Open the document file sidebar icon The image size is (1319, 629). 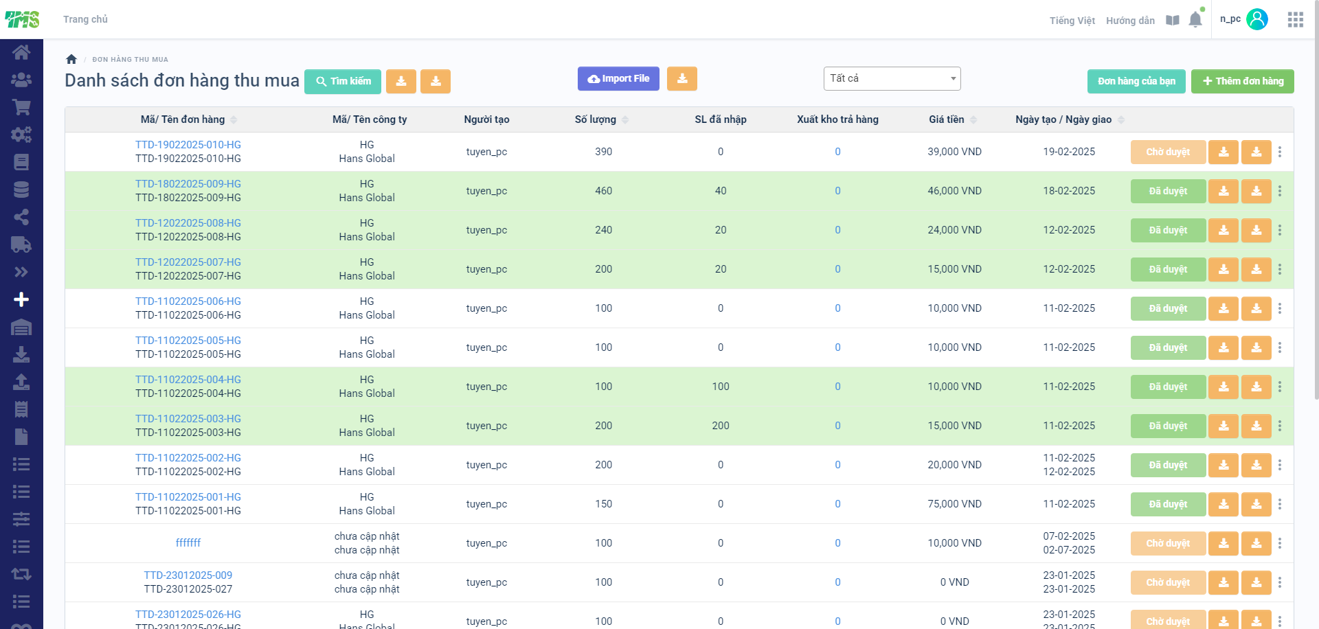[x=21, y=437]
